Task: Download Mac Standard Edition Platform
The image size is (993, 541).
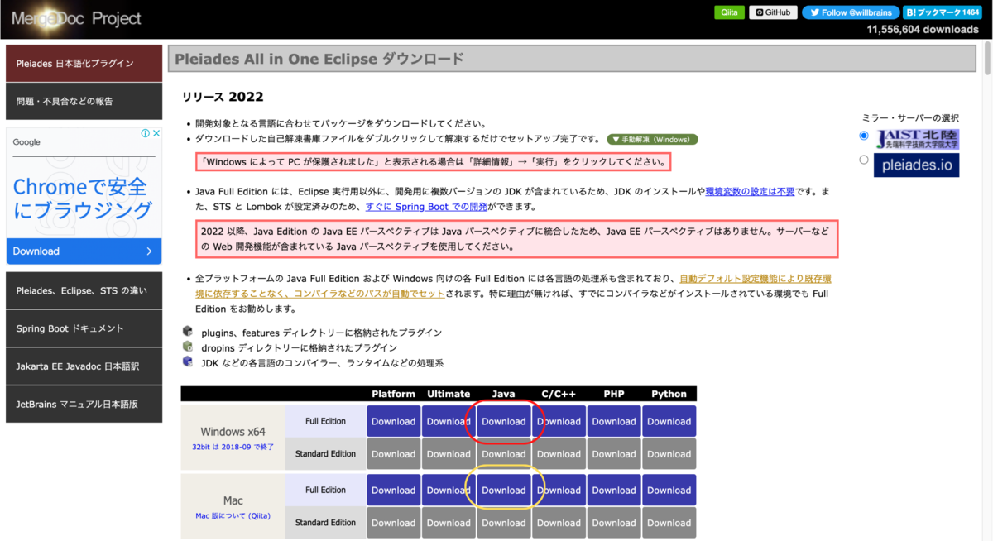Action: pyautogui.click(x=393, y=523)
